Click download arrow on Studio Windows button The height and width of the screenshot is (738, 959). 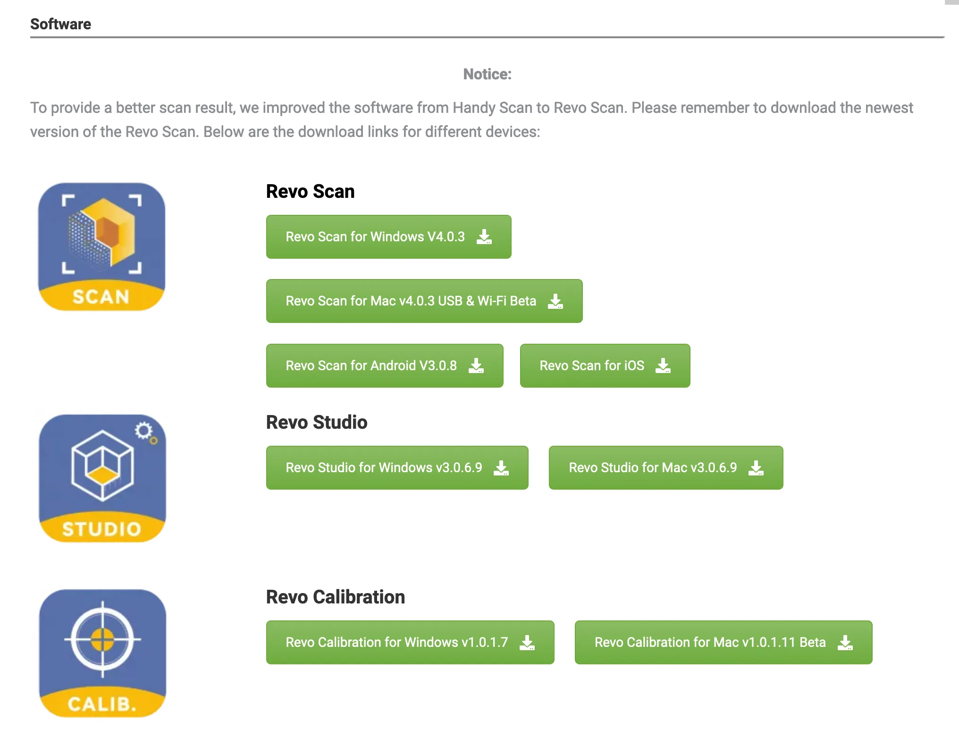point(501,467)
